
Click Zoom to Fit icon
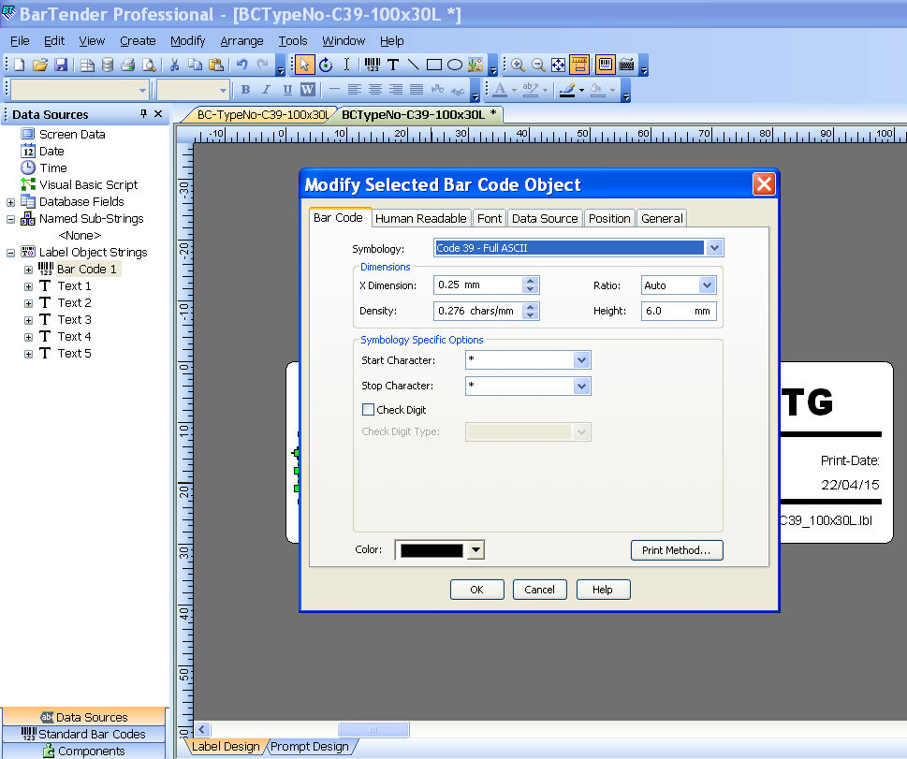[558, 65]
